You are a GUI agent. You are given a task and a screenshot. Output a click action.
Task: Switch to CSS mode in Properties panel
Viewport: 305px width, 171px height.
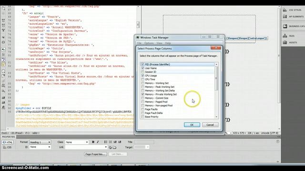tap(8, 147)
